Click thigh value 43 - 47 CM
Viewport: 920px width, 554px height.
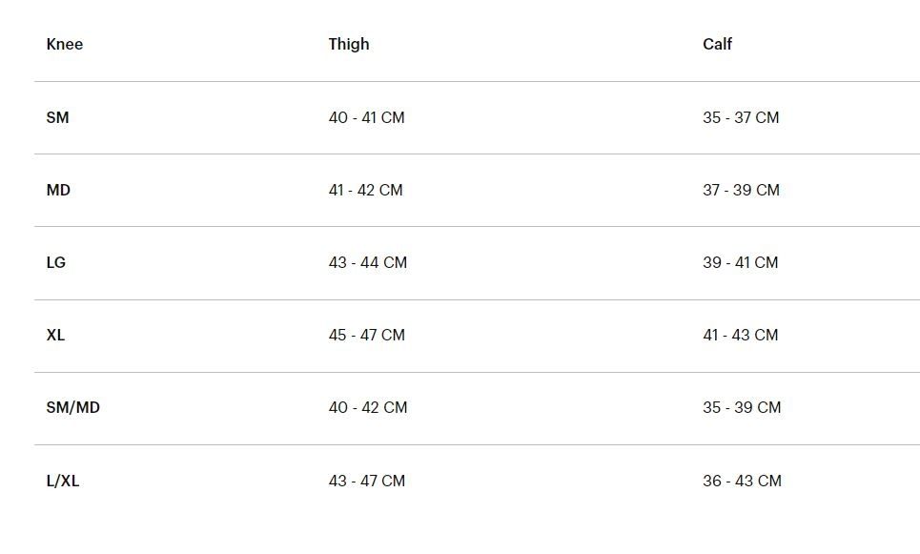tap(366, 481)
